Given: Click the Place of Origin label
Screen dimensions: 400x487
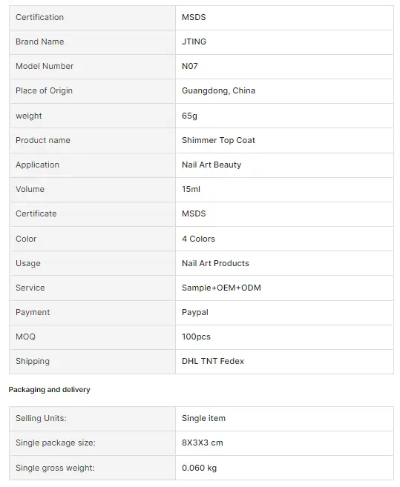Looking at the screenshot, I should coord(44,90).
